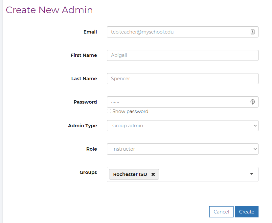Cancel the admin creation
The height and width of the screenshot is (223, 272).
221,212
